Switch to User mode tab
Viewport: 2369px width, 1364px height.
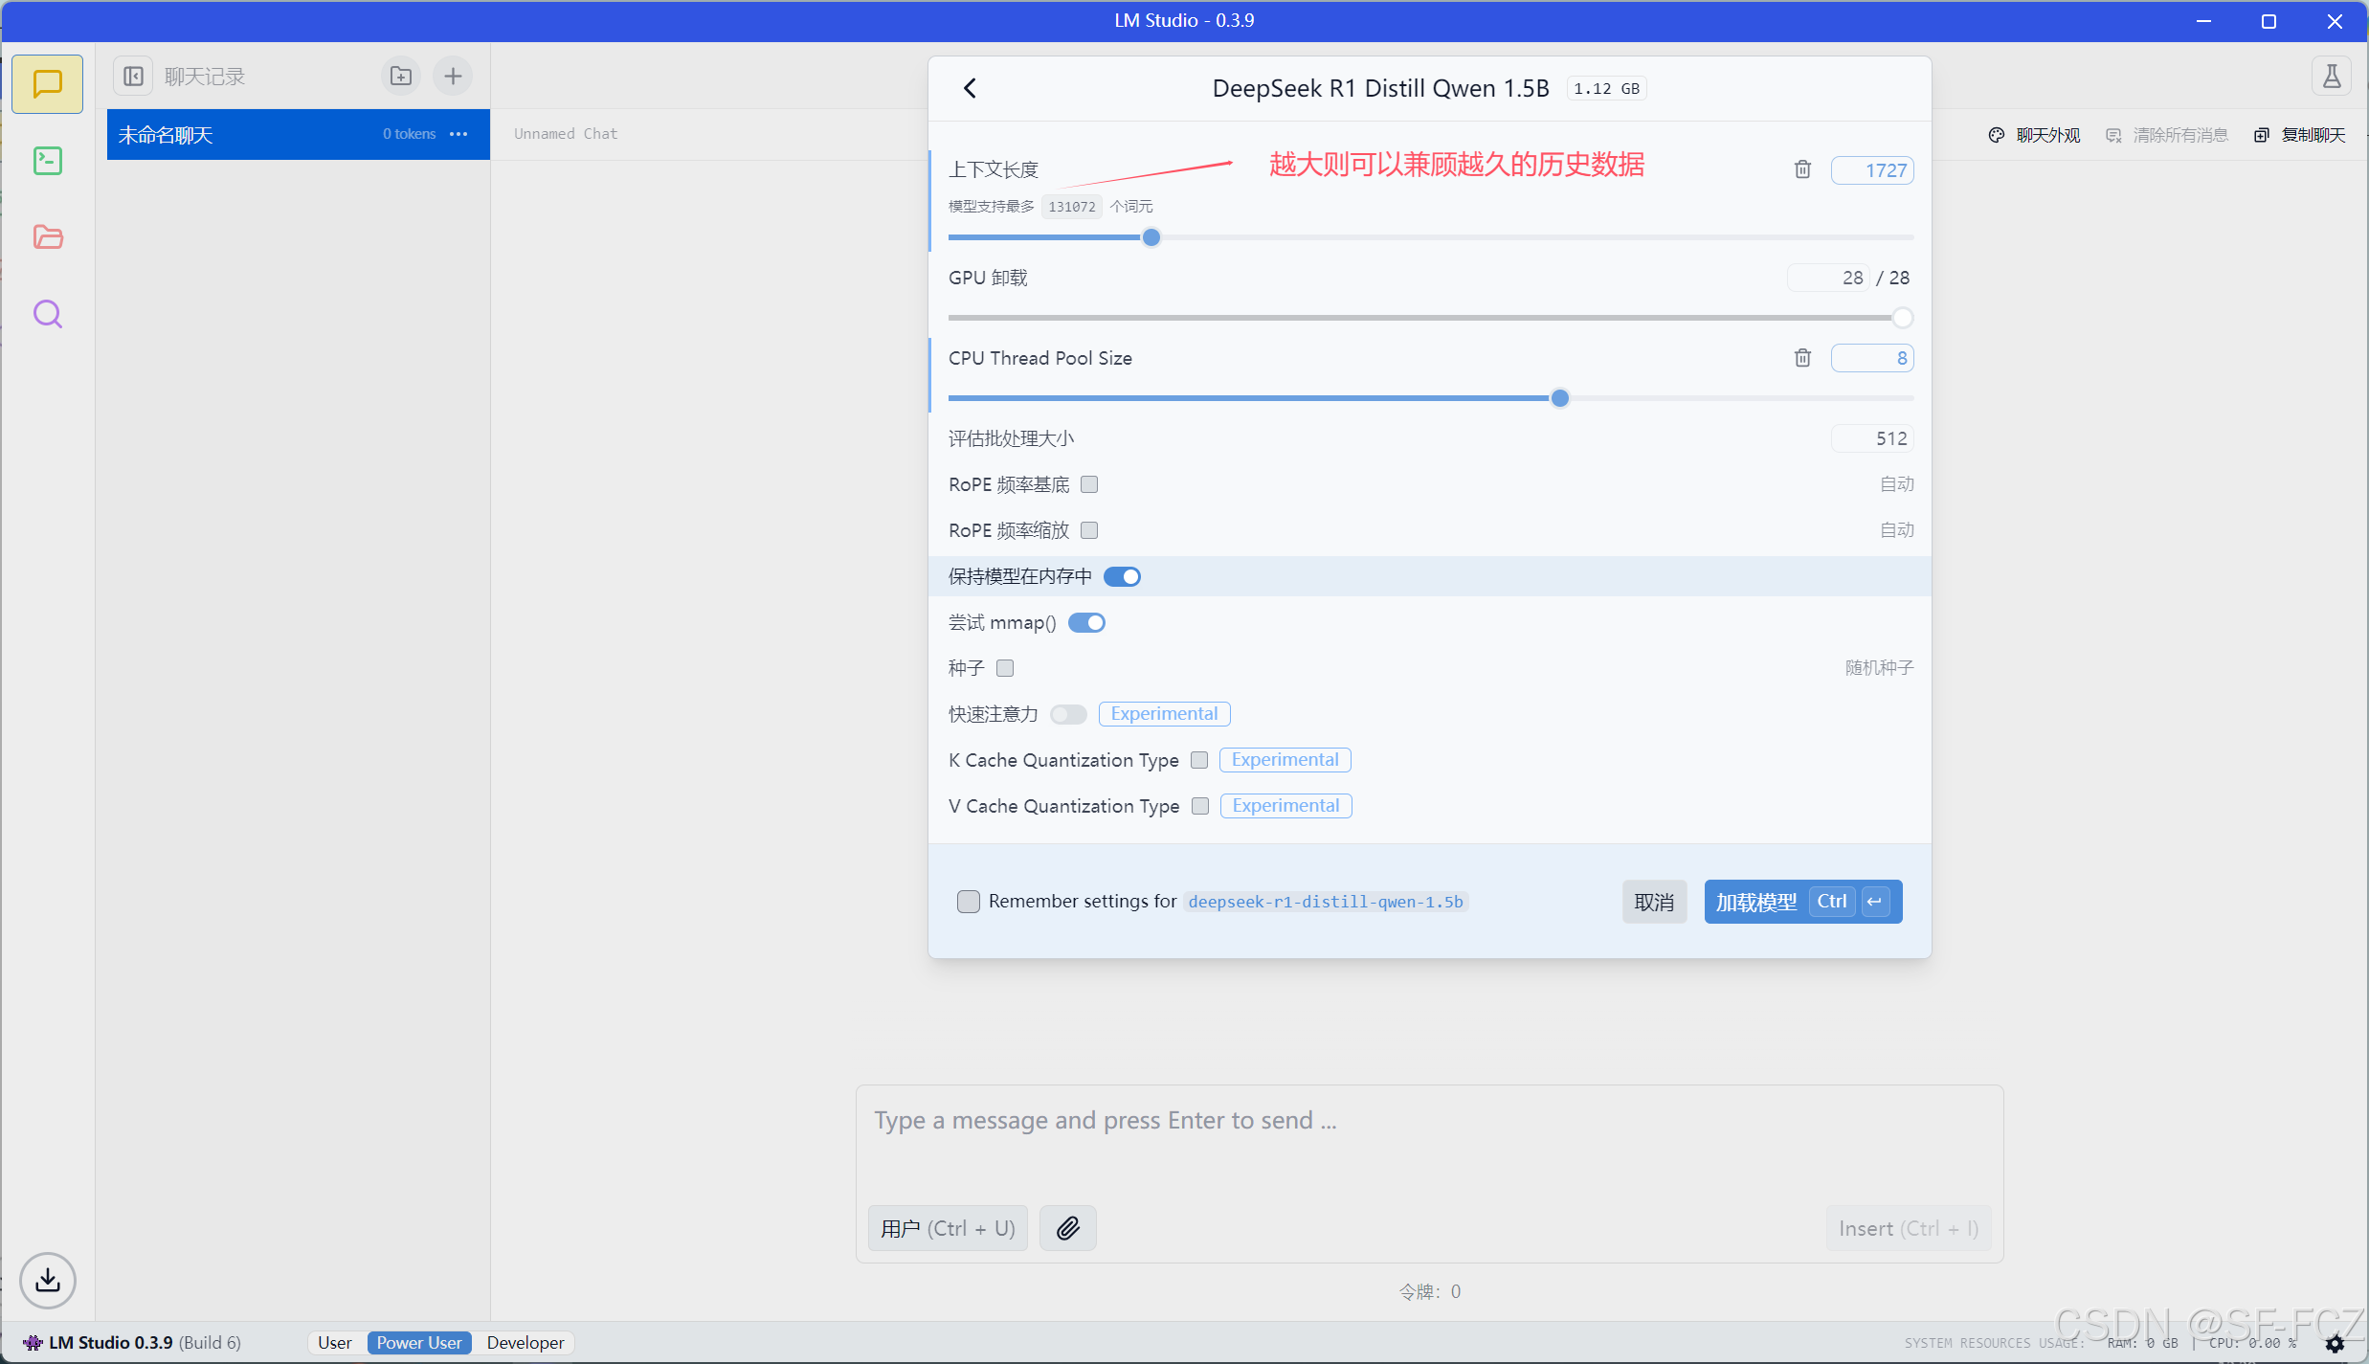pyautogui.click(x=335, y=1343)
